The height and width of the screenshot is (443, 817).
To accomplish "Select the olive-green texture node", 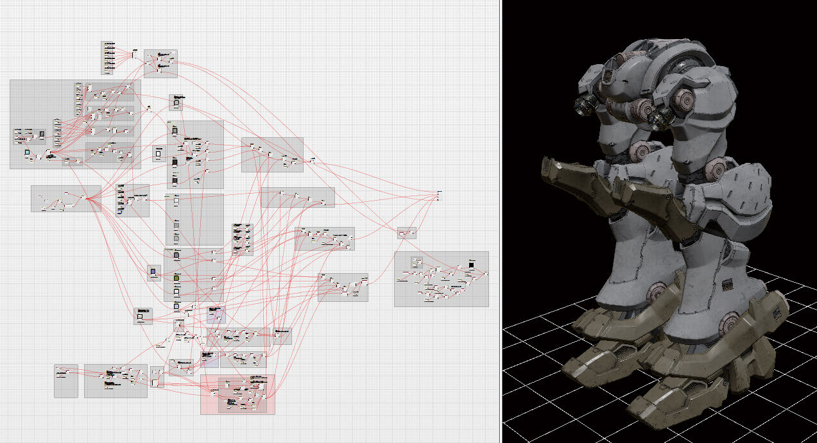I will point(178,278).
